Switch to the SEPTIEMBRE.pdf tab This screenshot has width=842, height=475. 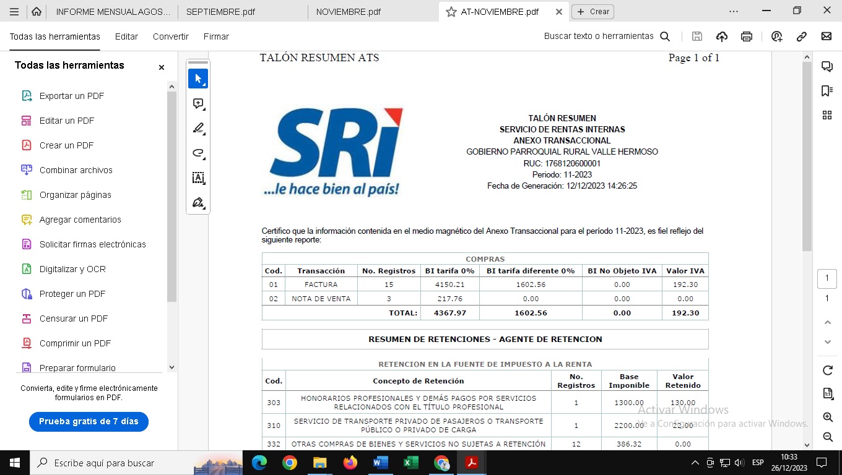point(220,12)
